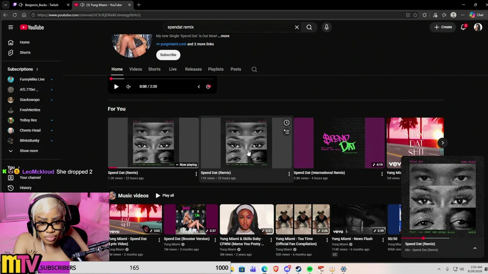The height and width of the screenshot is (274, 488).
Task: Open a new browser tab
Action: (x=139, y=5)
